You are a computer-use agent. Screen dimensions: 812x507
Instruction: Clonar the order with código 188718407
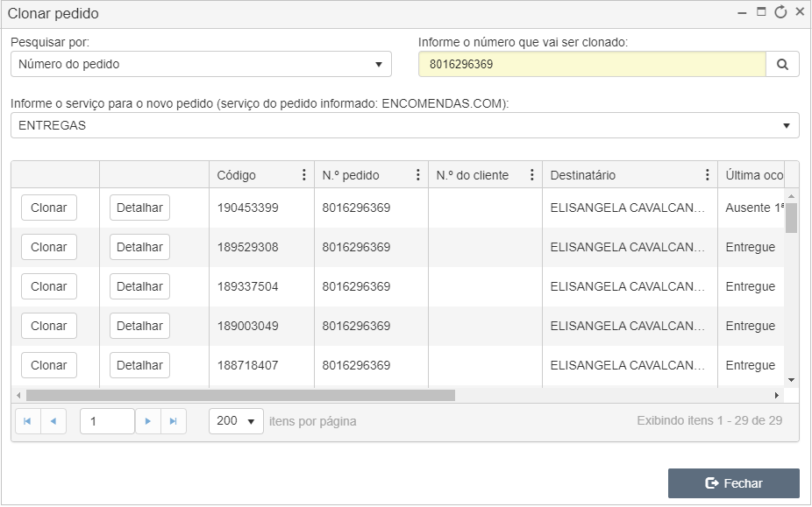coord(49,365)
